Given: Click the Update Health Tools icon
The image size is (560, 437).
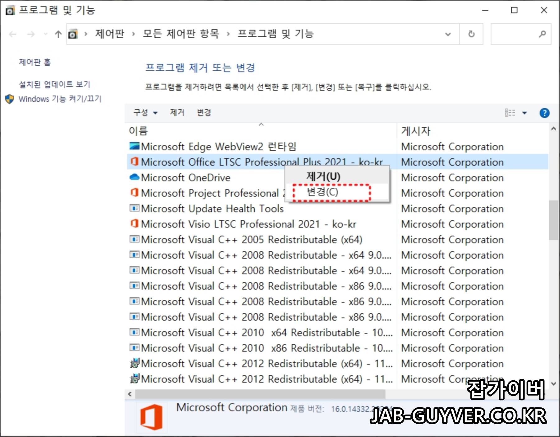Looking at the screenshot, I should (134, 208).
